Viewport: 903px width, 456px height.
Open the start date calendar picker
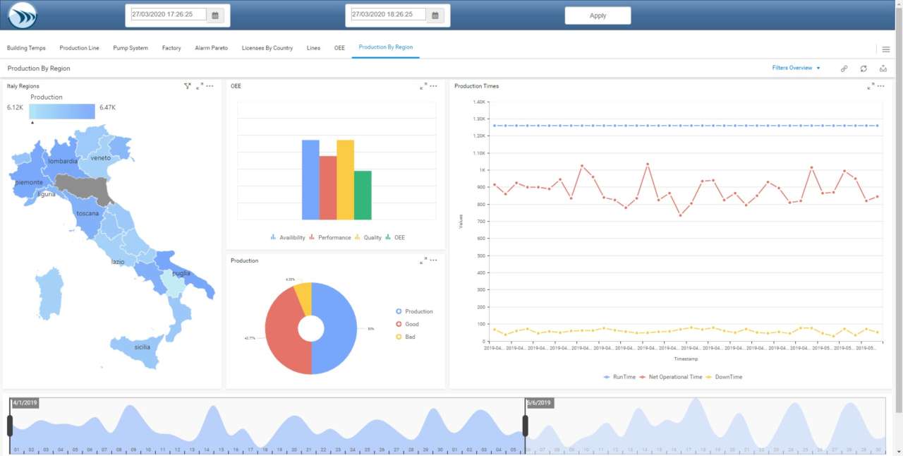pyautogui.click(x=216, y=15)
